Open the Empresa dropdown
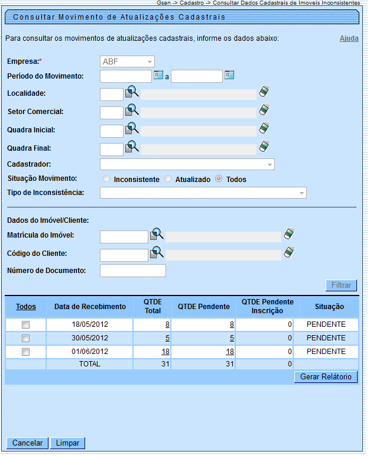The image size is (370, 458). [x=127, y=61]
